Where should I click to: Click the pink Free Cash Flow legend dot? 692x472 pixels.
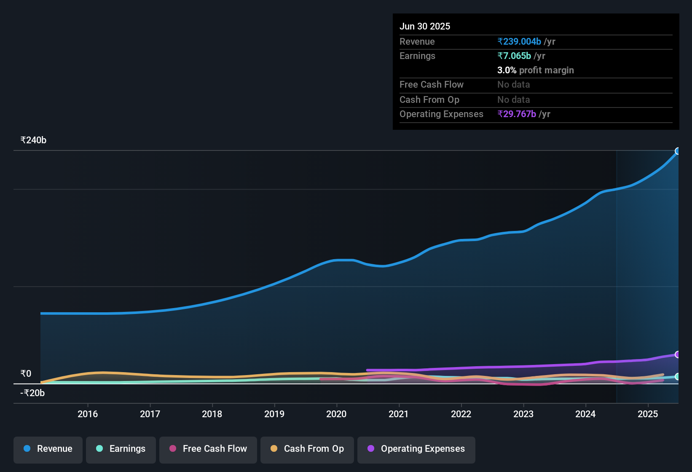(x=173, y=449)
